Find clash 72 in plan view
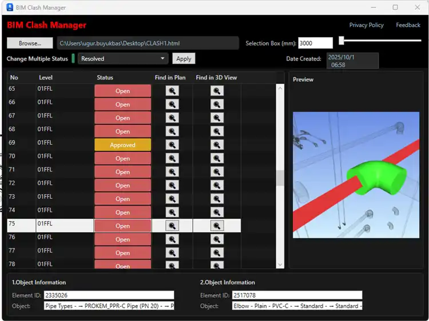429x321 pixels. tap(172, 185)
